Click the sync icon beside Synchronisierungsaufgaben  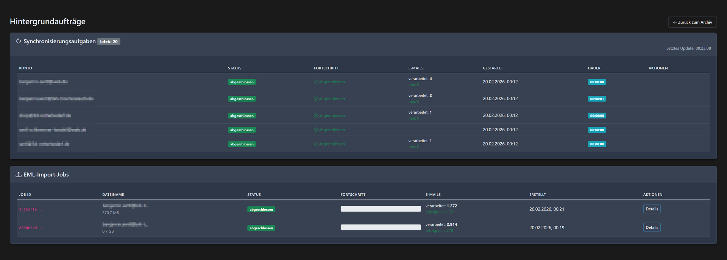pos(18,41)
